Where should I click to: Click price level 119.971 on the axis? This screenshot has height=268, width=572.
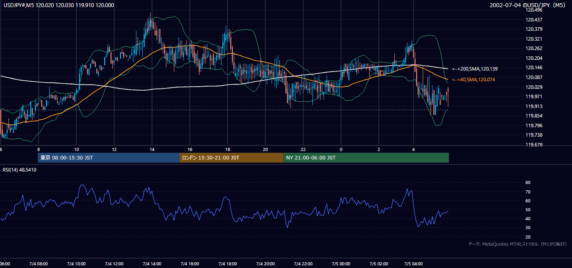tap(534, 96)
